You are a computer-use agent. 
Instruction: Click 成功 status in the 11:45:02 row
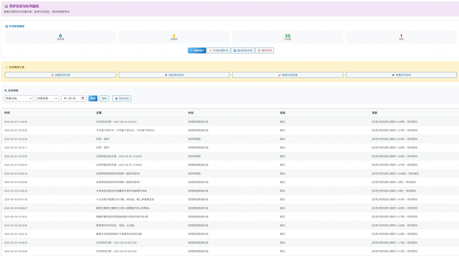click(282, 122)
